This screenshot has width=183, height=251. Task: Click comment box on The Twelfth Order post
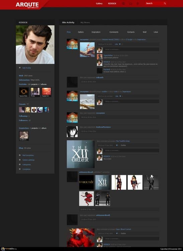(131, 151)
